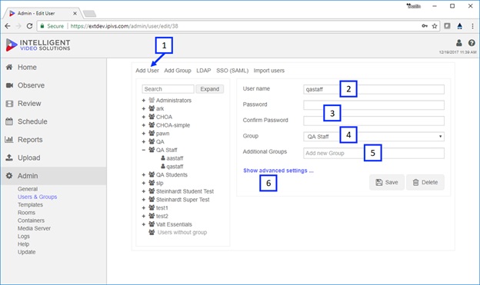Screen dimensions: 480x285
Task: Click the browser back arrow
Action: click(x=8, y=26)
